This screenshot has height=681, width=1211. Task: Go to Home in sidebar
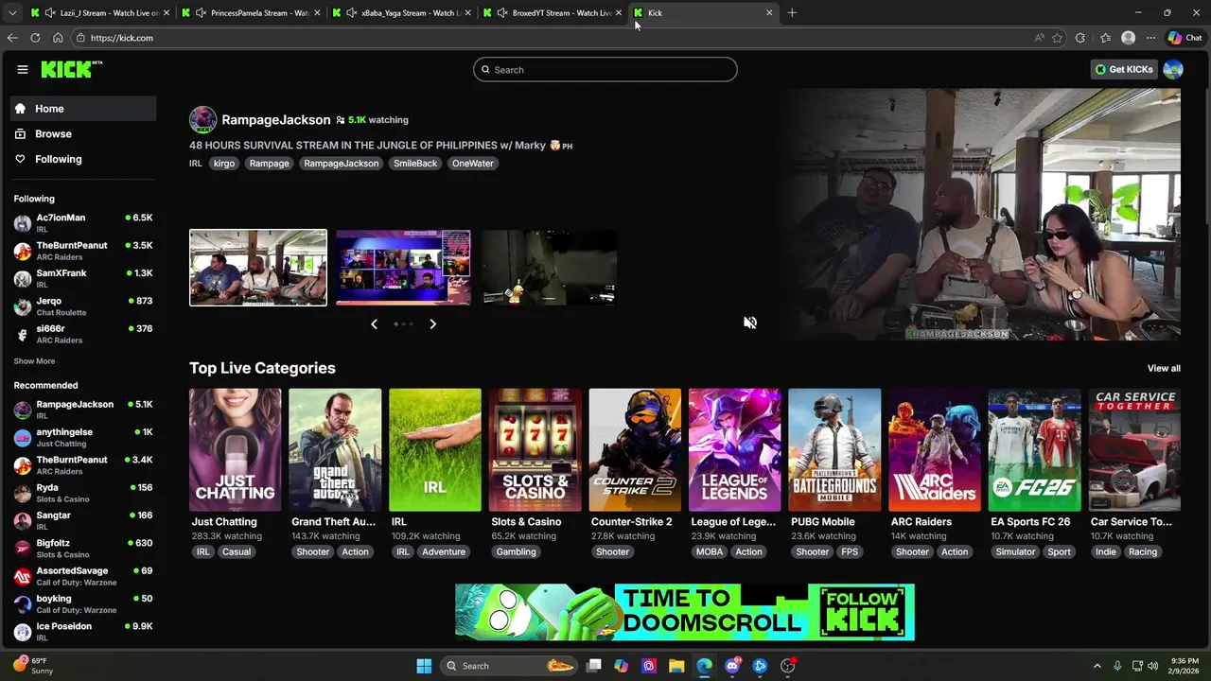83,109
